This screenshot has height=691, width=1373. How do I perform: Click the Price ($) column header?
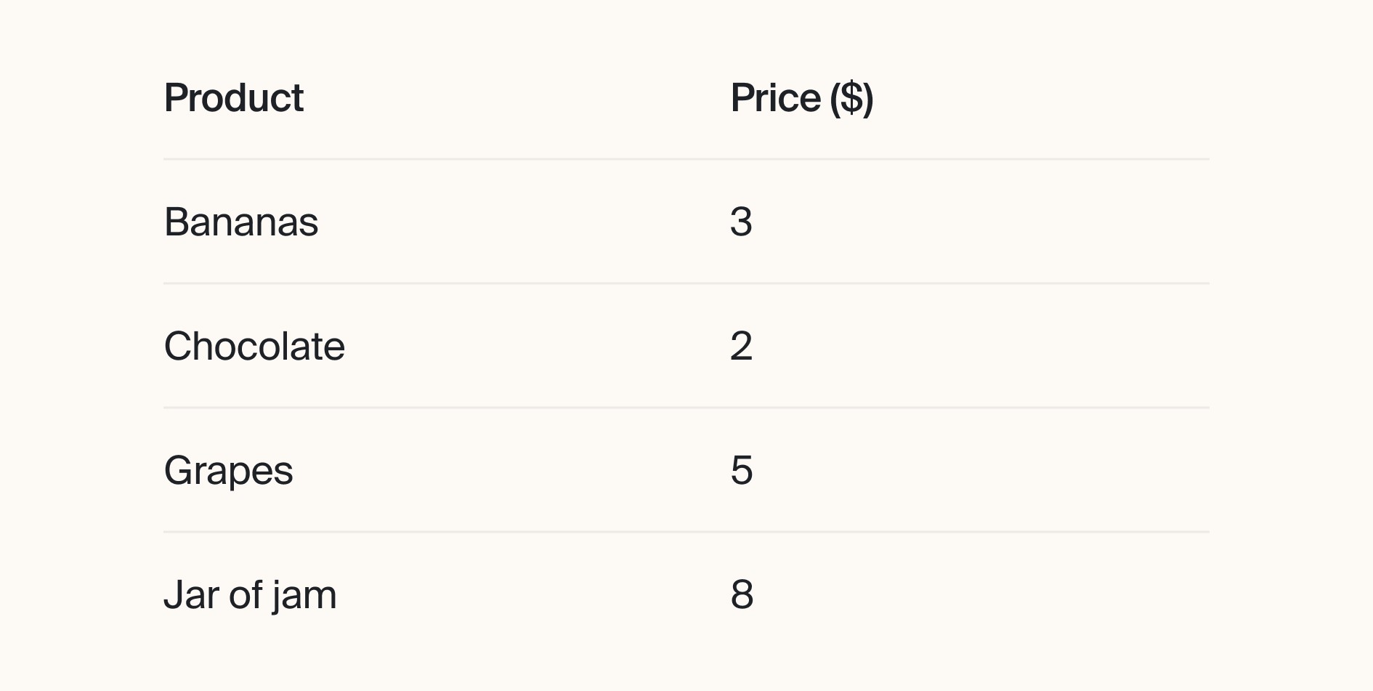point(802,97)
